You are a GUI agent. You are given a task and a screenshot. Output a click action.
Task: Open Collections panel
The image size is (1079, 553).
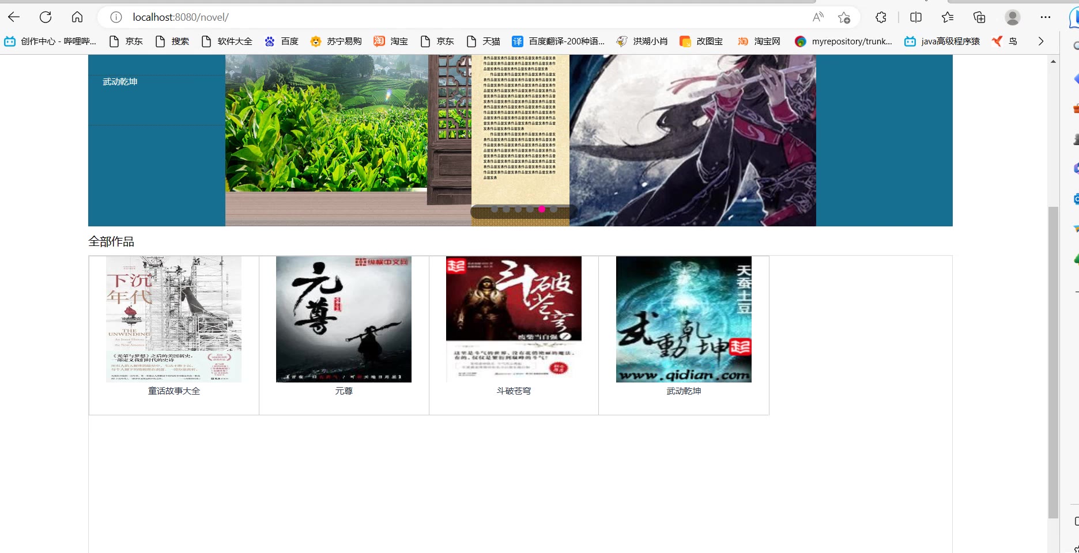[979, 17]
